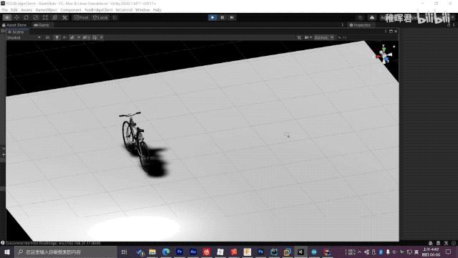Toggle Pivot handle position
The height and width of the screenshot is (258, 458).
tap(81, 17)
